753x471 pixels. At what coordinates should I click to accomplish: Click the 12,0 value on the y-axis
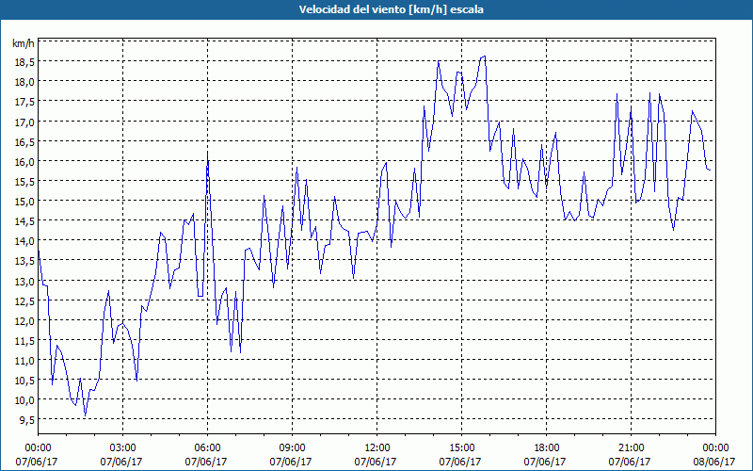point(24,321)
